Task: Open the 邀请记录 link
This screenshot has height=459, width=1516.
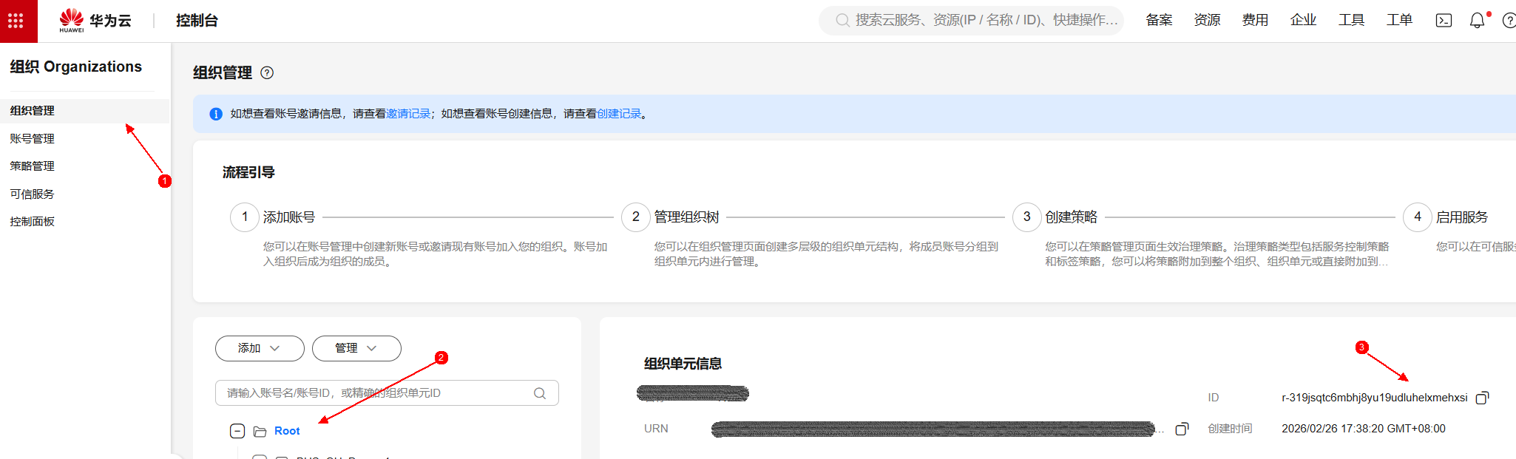Action: pos(408,114)
